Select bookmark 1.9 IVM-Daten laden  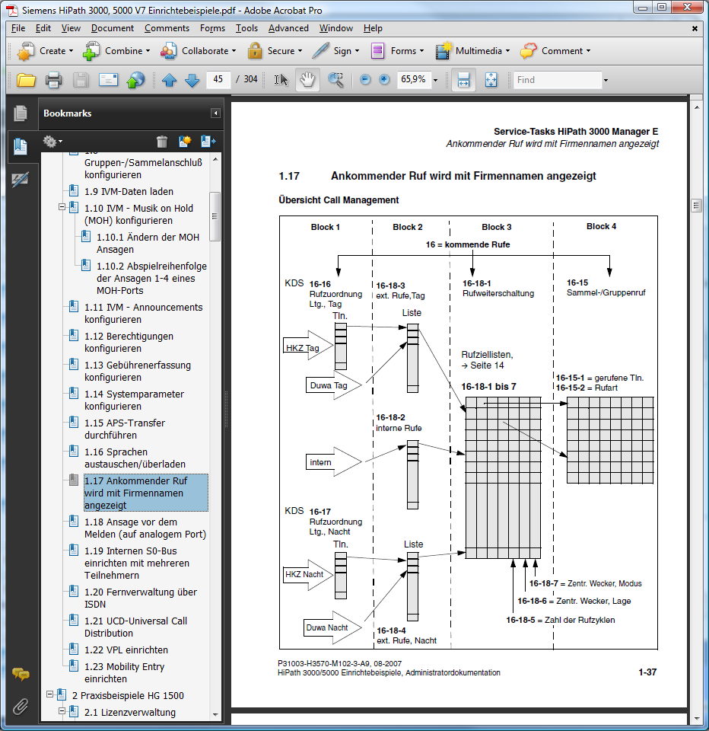(x=129, y=192)
